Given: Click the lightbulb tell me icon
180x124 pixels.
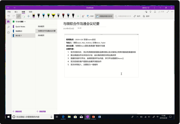Looking at the screenshot, I should 150,12.
